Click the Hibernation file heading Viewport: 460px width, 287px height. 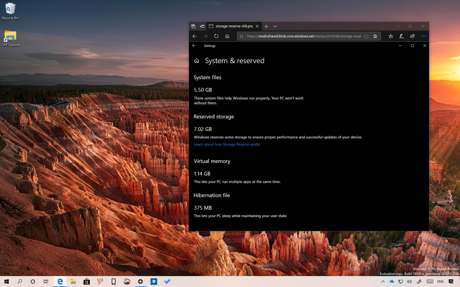pyautogui.click(x=212, y=195)
